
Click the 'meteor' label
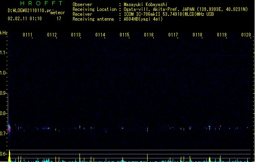[x=58, y=13]
